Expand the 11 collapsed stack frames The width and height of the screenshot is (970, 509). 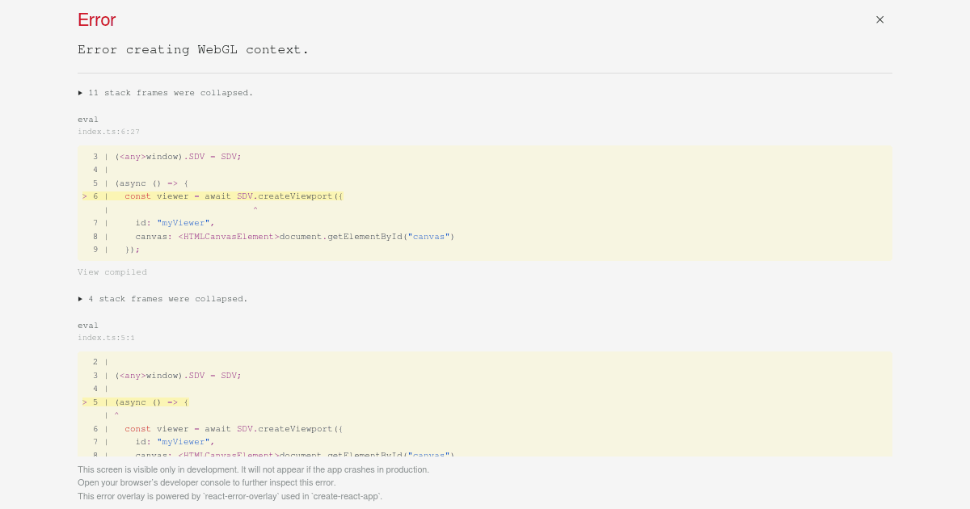click(x=166, y=93)
